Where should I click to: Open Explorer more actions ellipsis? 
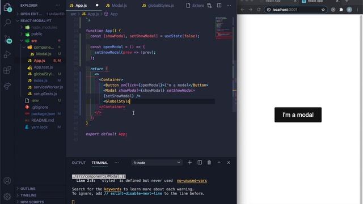pos(58,5)
